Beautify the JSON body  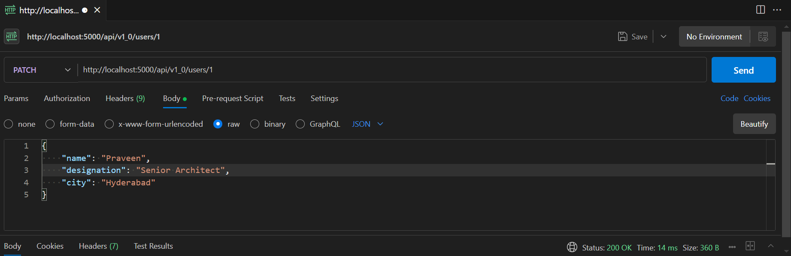coord(754,124)
